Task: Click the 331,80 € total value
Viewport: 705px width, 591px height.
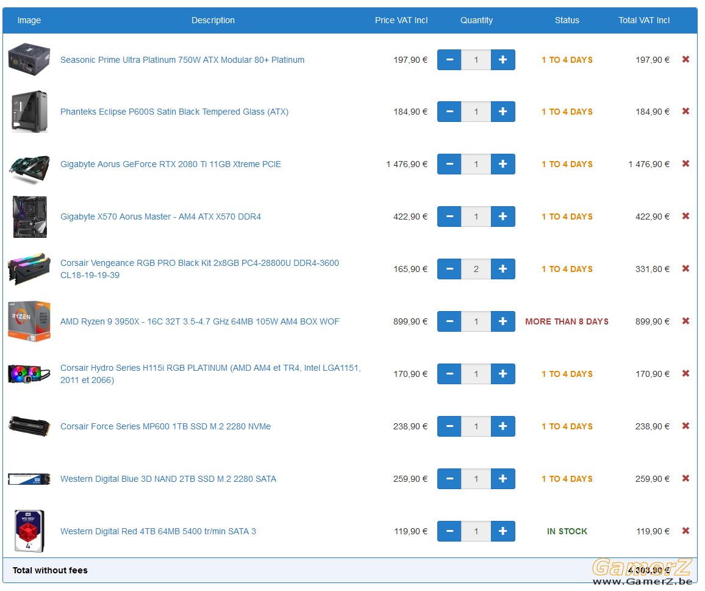Action: tap(653, 269)
